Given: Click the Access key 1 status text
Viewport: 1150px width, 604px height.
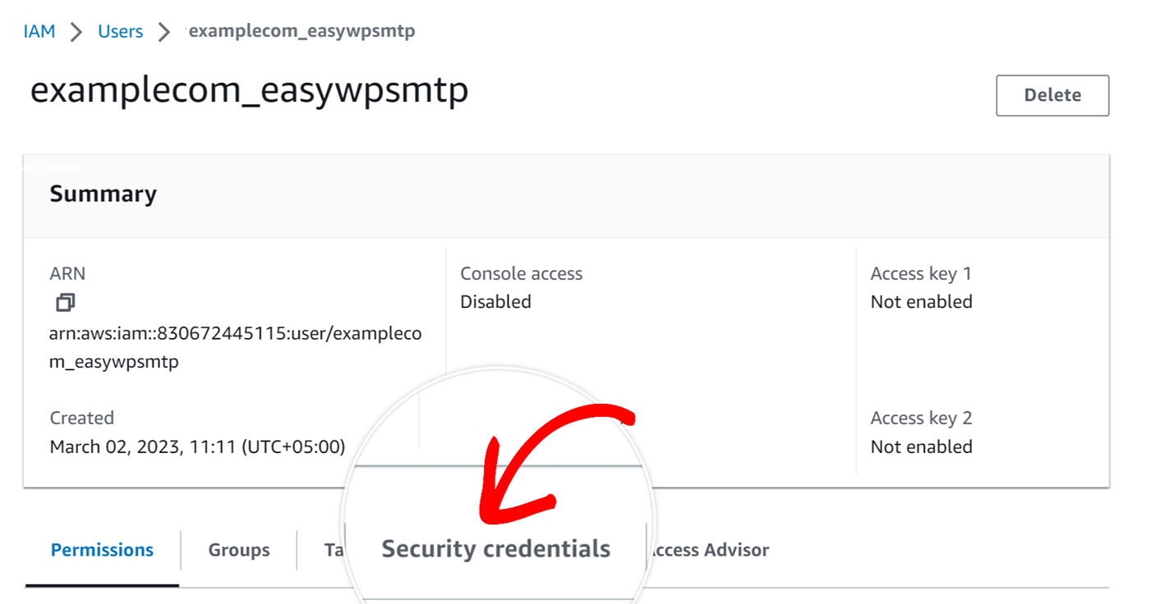Looking at the screenshot, I should pos(921,301).
